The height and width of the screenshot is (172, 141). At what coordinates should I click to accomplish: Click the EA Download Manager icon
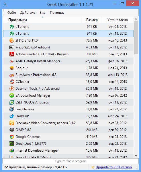tap(12, 95)
